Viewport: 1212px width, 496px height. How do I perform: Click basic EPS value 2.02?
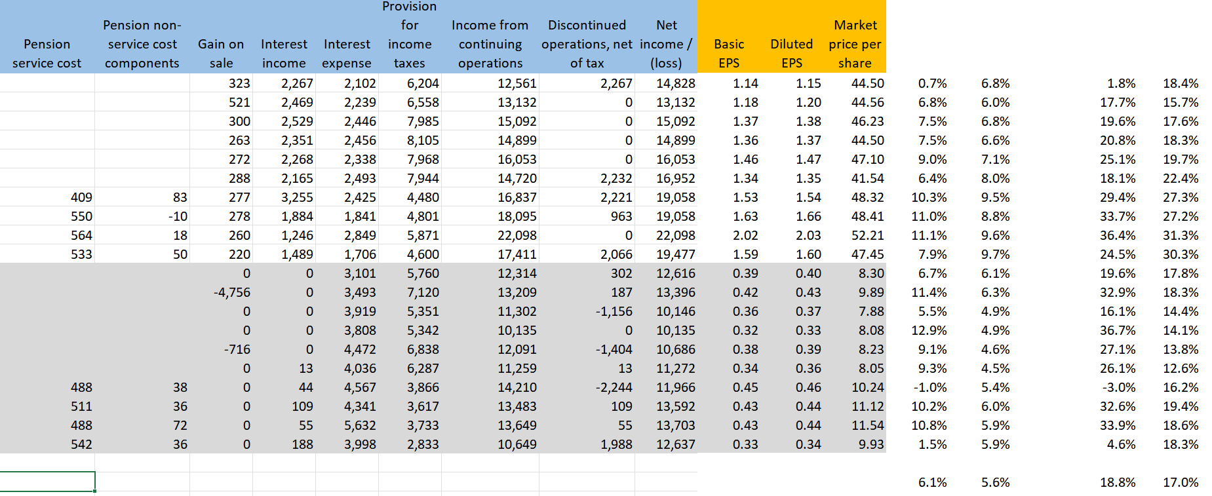pyautogui.click(x=745, y=235)
